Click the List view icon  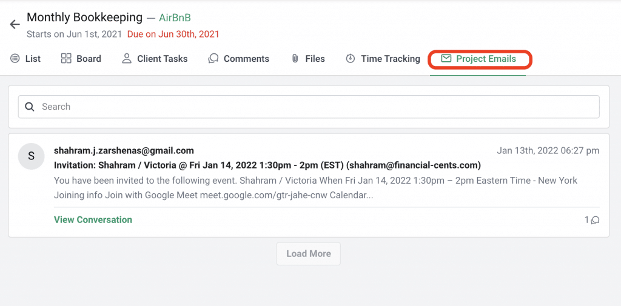click(x=15, y=59)
